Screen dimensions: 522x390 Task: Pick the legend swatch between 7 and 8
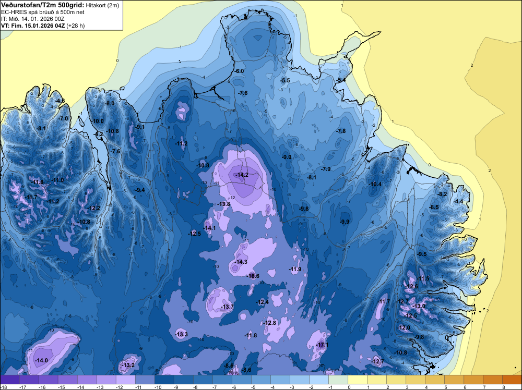tap(493, 380)
